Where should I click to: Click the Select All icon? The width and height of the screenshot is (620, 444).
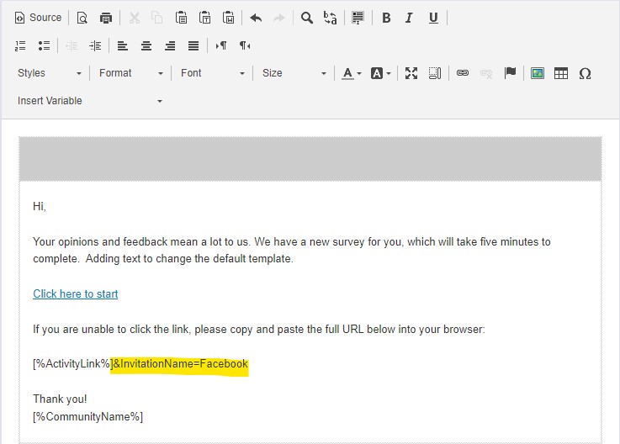pos(358,18)
